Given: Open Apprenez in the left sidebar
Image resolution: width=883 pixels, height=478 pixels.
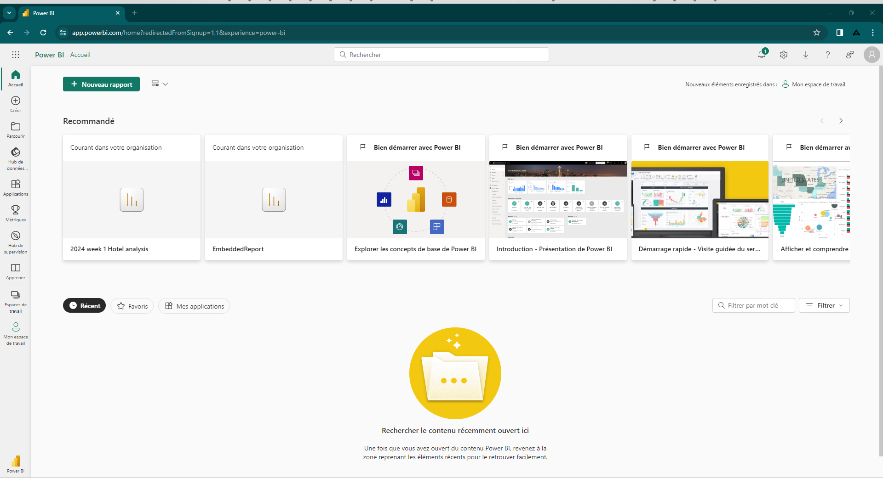Looking at the screenshot, I should (x=16, y=271).
